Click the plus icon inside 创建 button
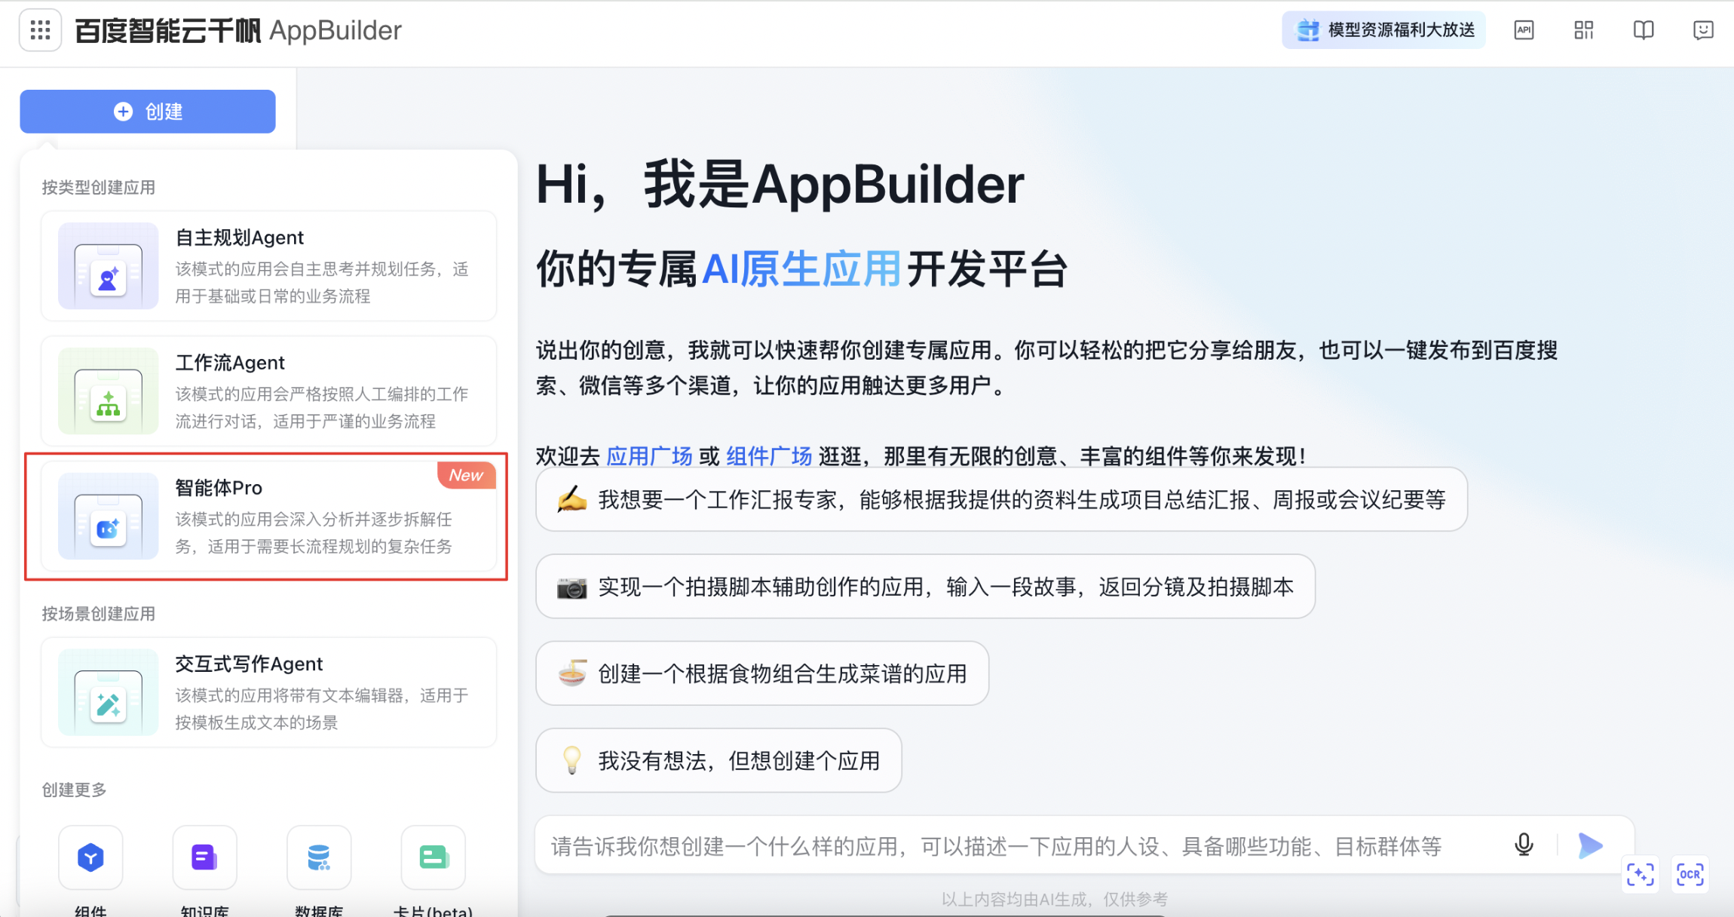This screenshot has width=1734, height=917. coord(123,112)
